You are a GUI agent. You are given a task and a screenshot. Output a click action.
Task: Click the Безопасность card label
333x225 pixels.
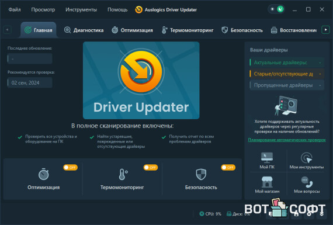(201, 188)
